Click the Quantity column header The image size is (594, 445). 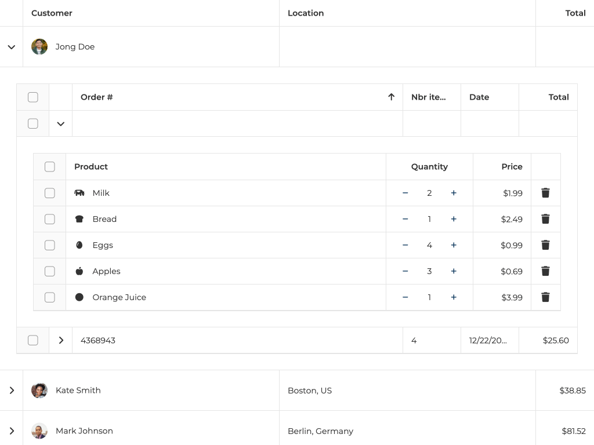click(x=429, y=167)
